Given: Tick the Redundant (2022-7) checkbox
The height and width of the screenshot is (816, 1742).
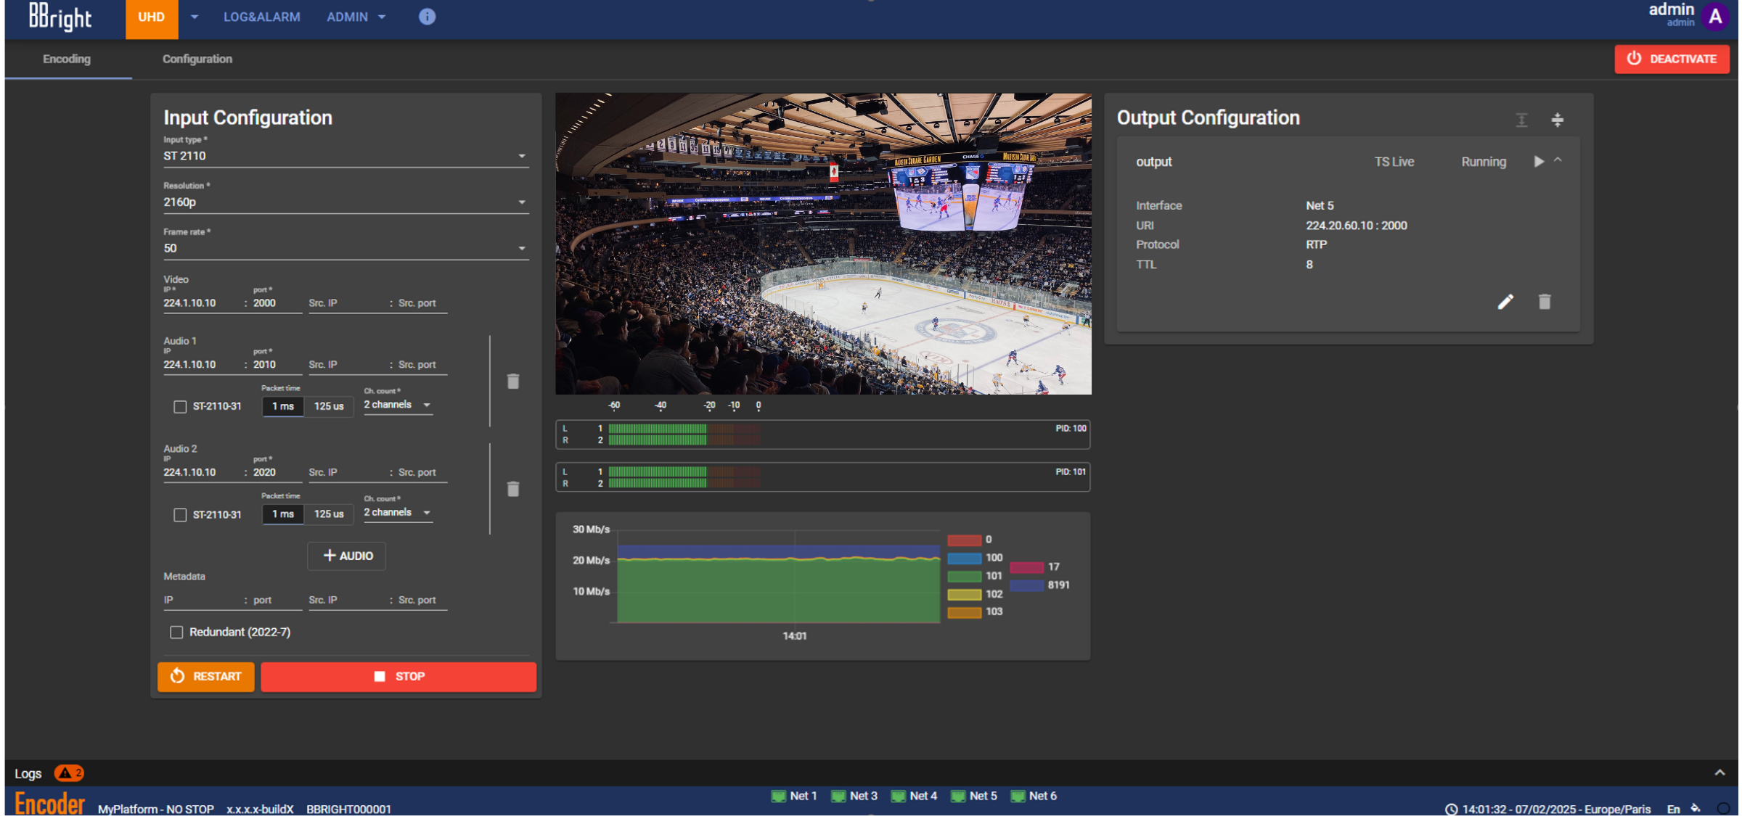Looking at the screenshot, I should pyautogui.click(x=176, y=632).
